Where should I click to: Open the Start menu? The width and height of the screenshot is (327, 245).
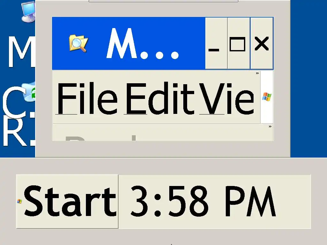pos(67,202)
